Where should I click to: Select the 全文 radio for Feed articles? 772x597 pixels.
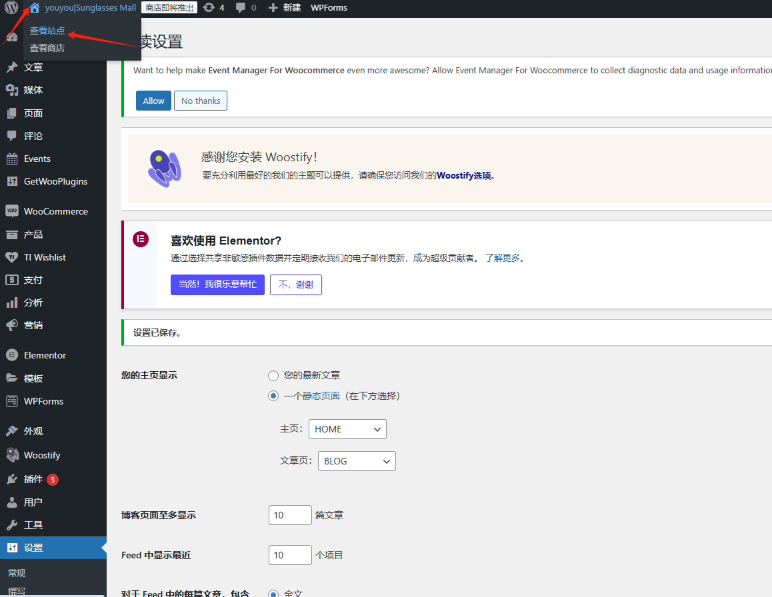273,593
